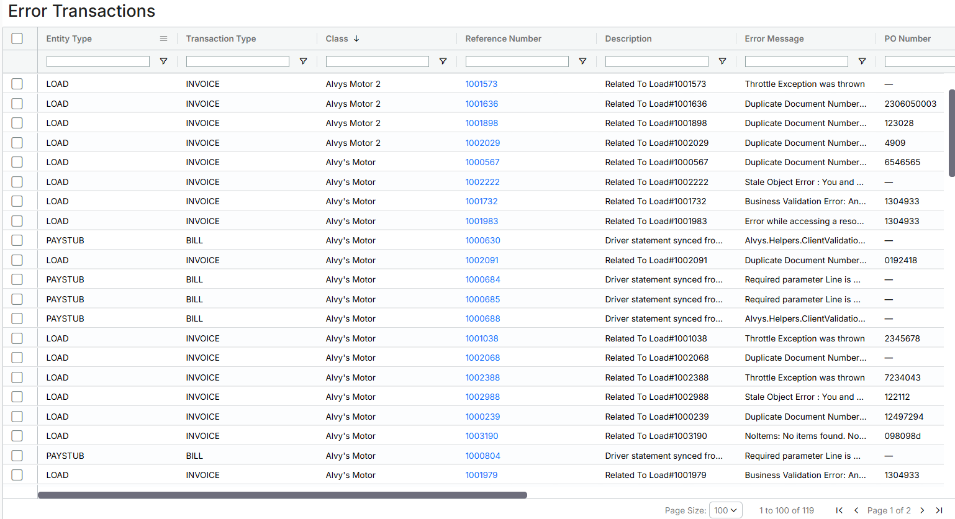
Task: Click 'Stale Object Error' for reference 1002222
Action: (x=804, y=182)
